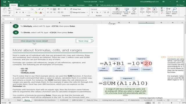This screenshot has width=186, height=104.
Task: Open Conditional Formatting menu
Action: (117, 11)
